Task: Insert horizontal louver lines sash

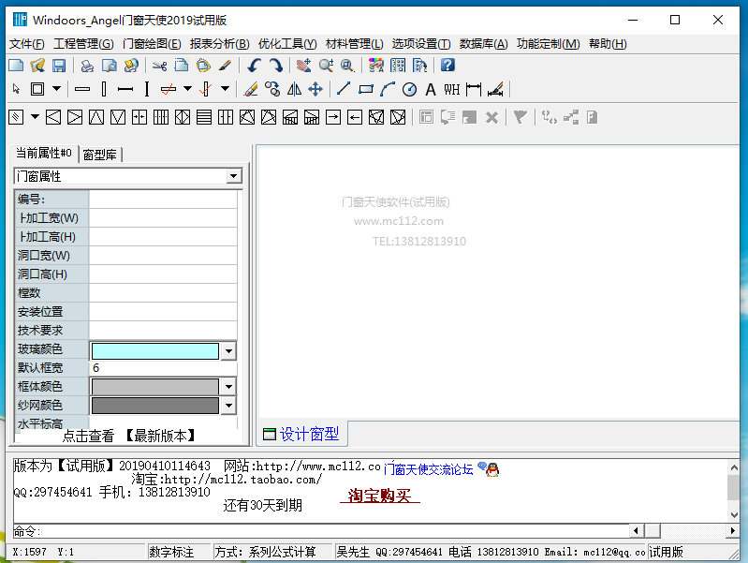Action: [x=204, y=117]
